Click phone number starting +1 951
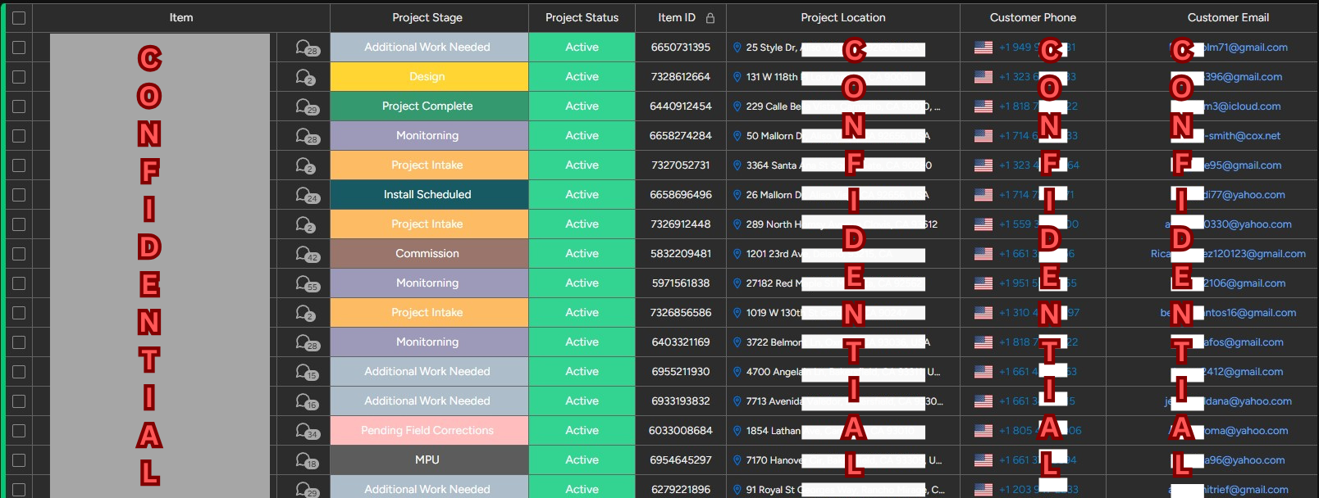This screenshot has width=1319, height=498. tap(1038, 283)
